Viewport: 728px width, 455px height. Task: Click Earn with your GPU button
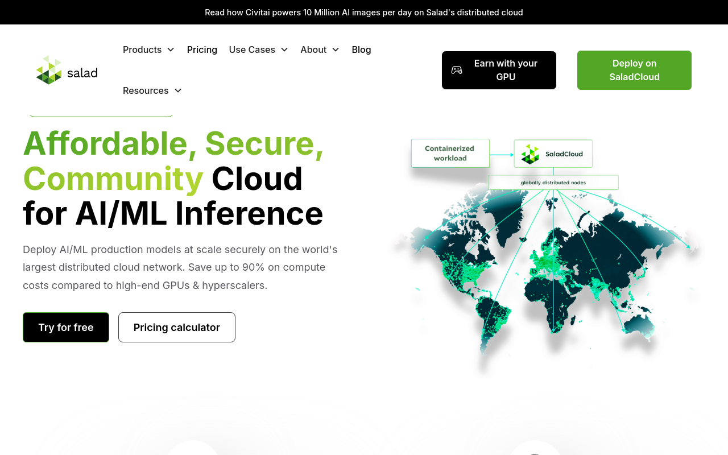click(505, 70)
